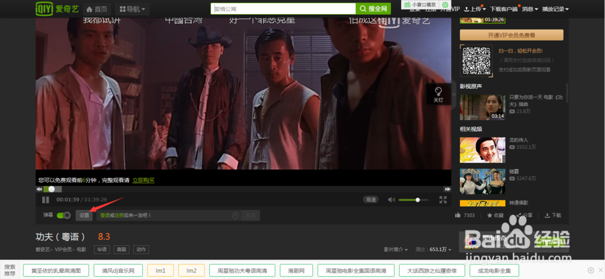
Task: Like the video with thumbs-up 7303
Action: click(465, 215)
